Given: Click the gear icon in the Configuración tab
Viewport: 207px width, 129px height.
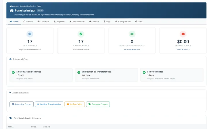Looking at the screenshot, I should click(x=116, y=21).
